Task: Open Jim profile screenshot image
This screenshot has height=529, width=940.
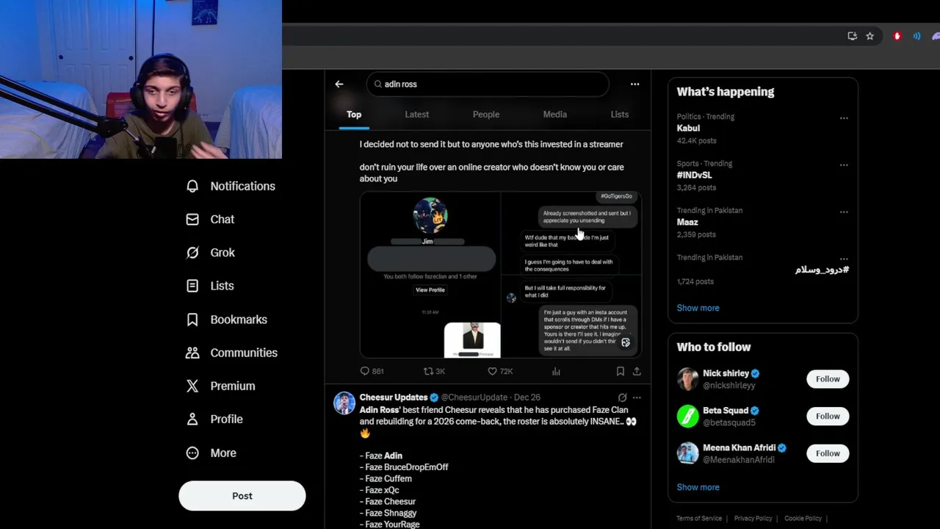Action: pyautogui.click(x=430, y=275)
